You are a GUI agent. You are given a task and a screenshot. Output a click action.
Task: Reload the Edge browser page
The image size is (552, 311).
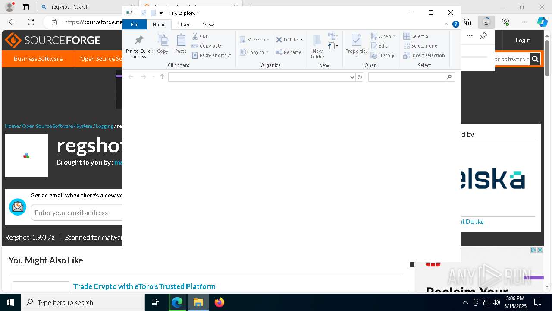[31, 22]
